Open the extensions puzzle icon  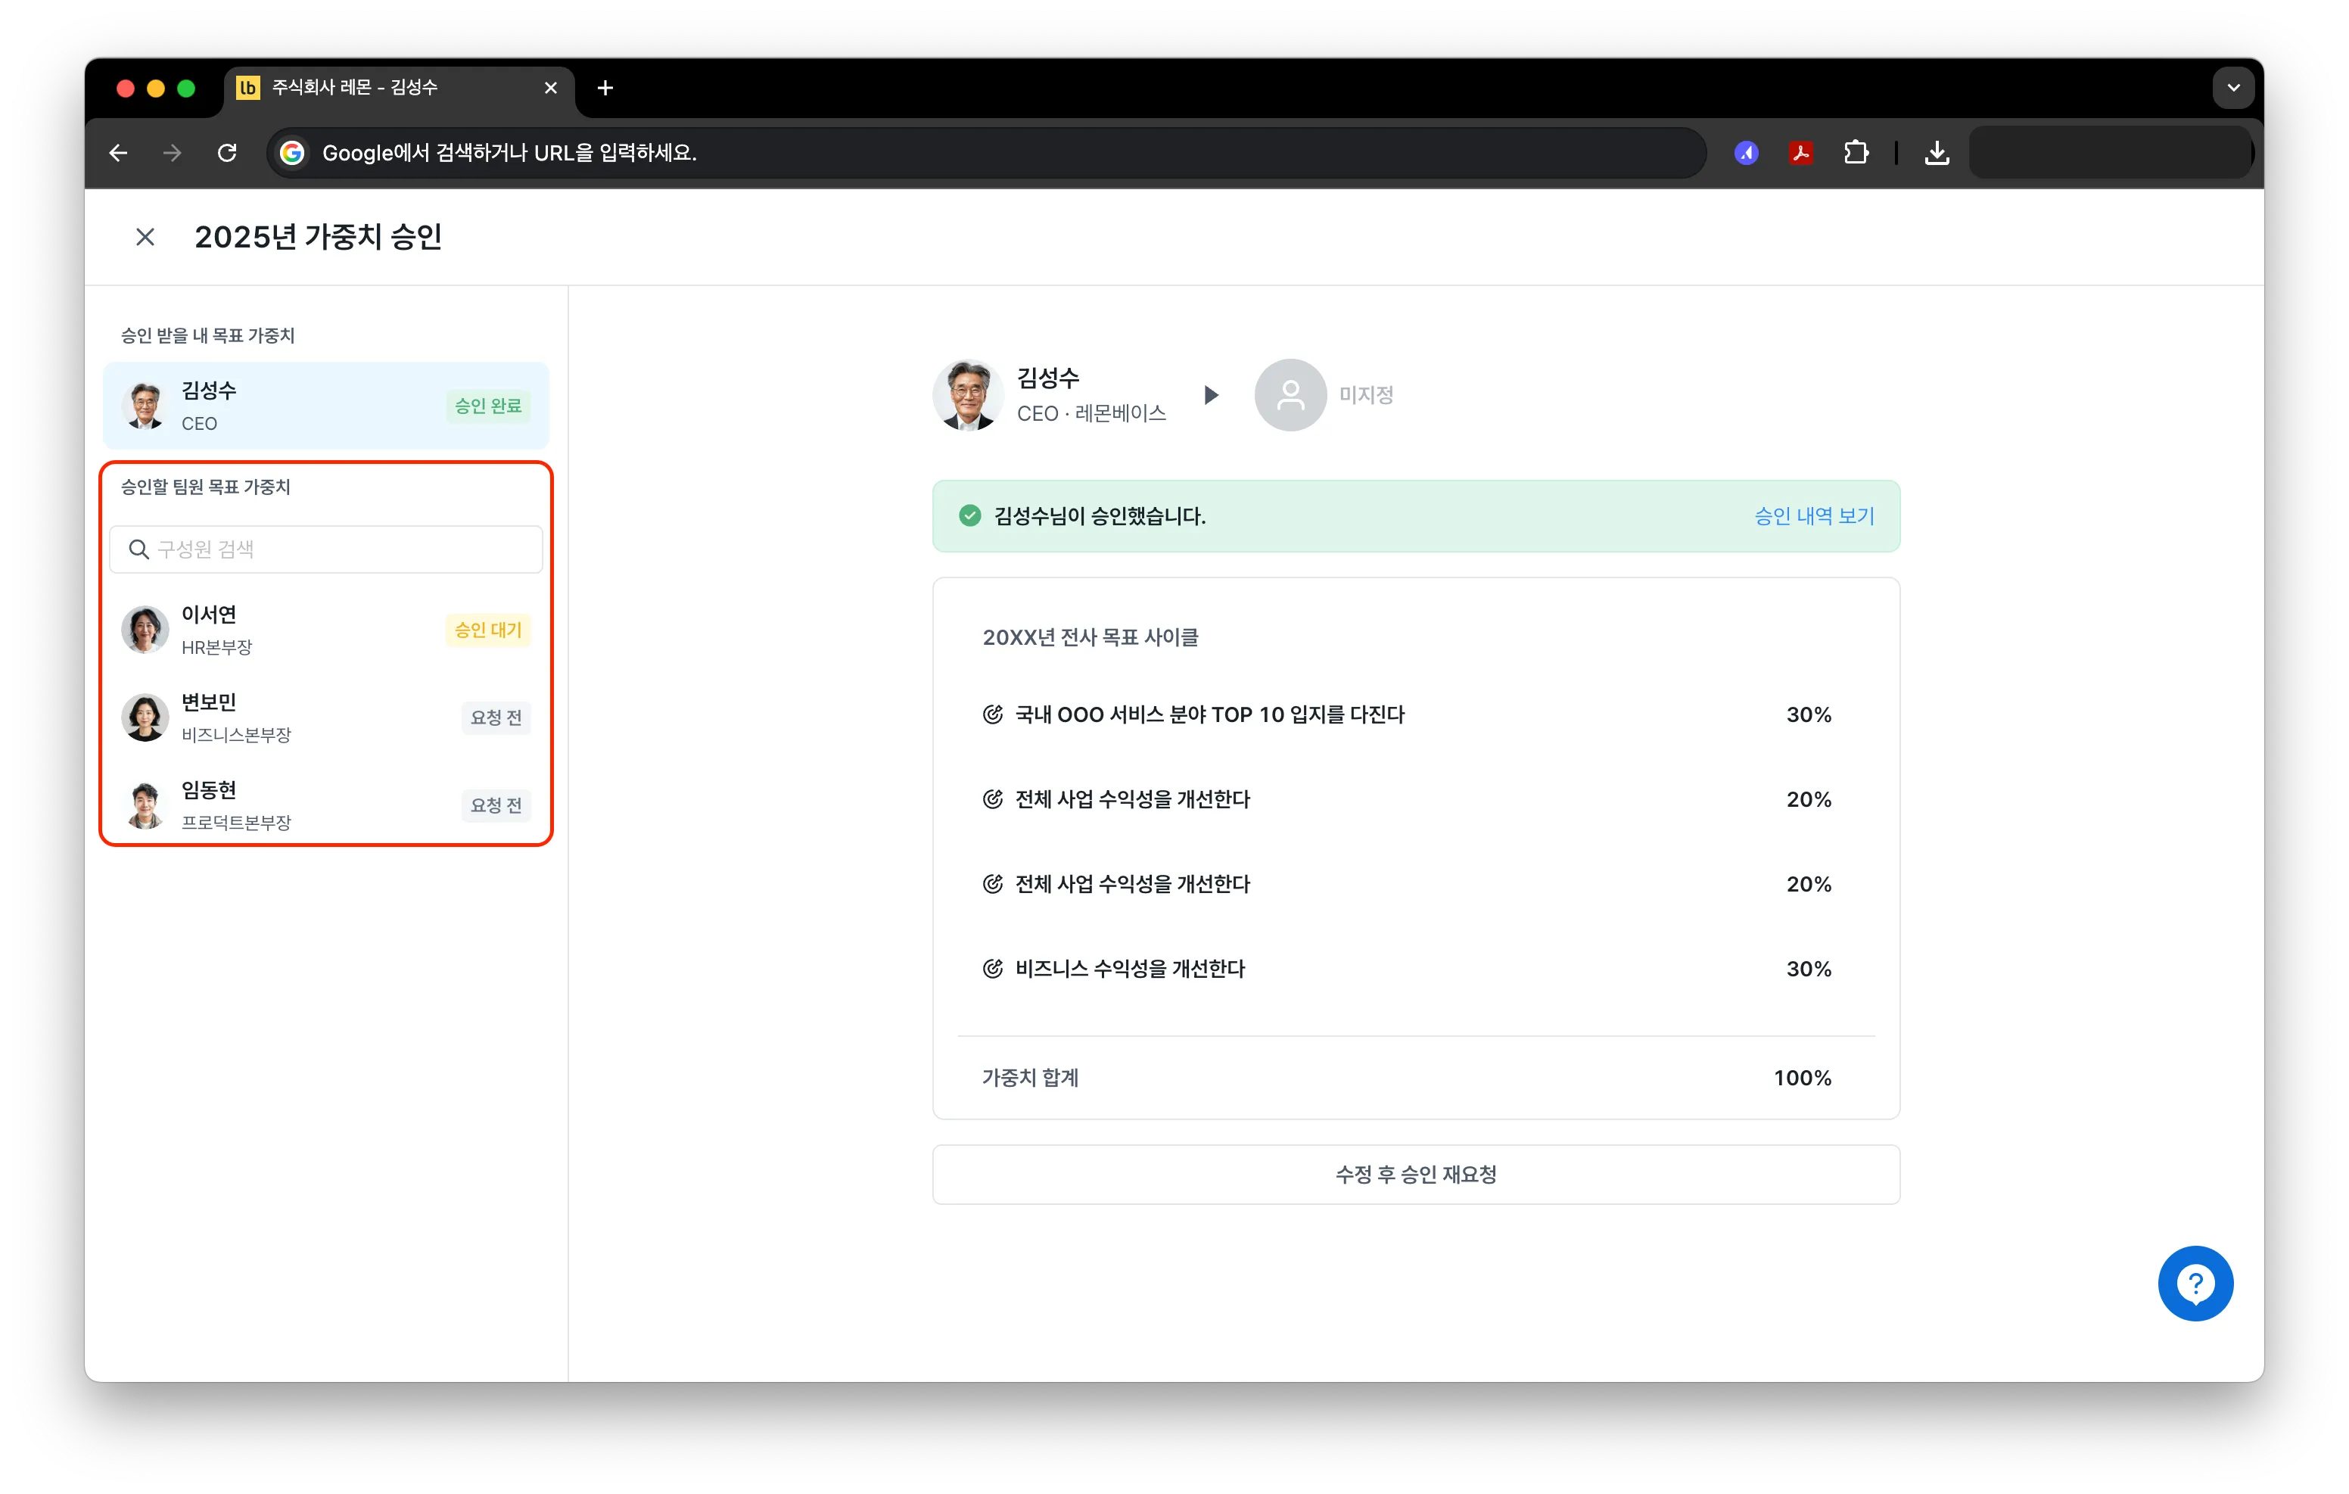pyautogui.click(x=1856, y=153)
